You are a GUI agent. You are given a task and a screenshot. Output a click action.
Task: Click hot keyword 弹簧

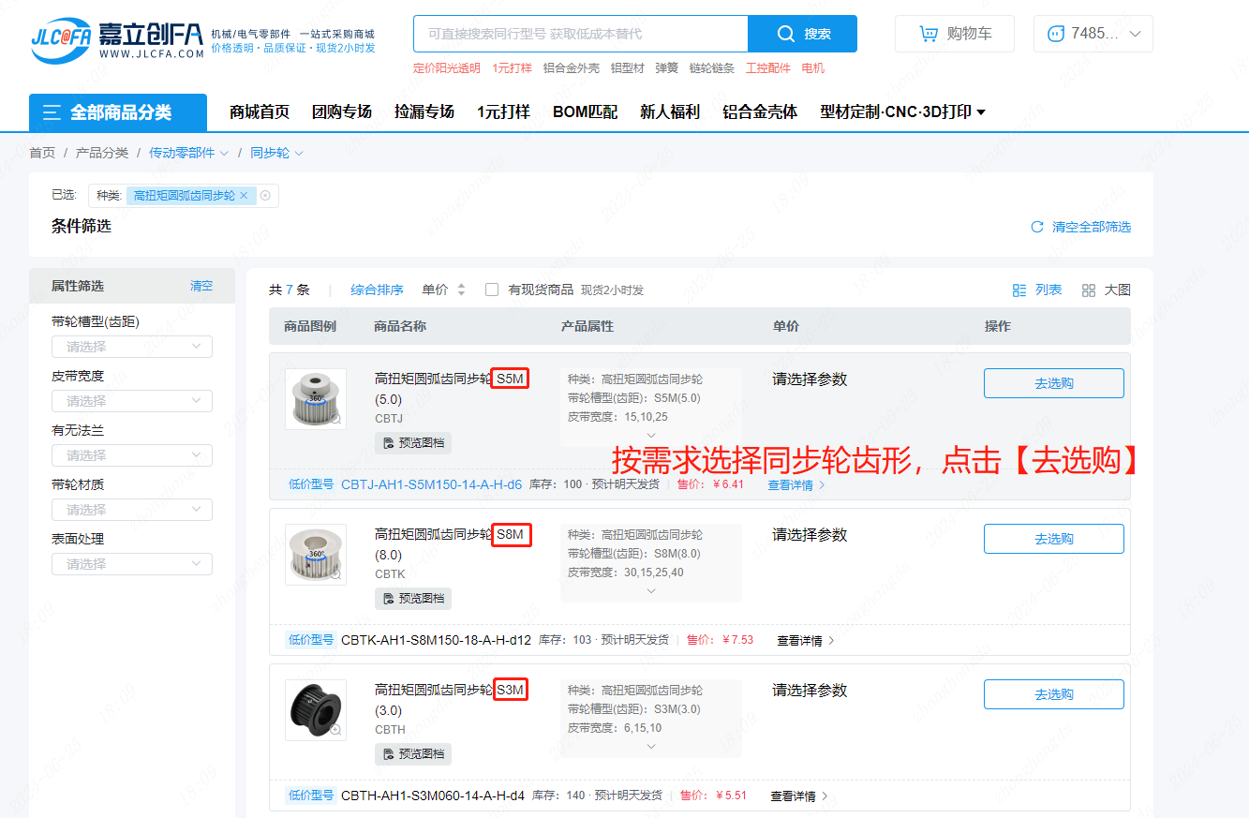pyautogui.click(x=667, y=68)
